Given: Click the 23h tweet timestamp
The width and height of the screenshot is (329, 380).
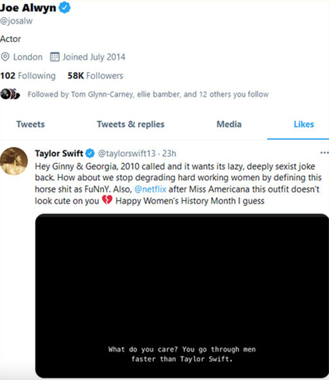Looking at the screenshot, I should pyautogui.click(x=169, y=153).
